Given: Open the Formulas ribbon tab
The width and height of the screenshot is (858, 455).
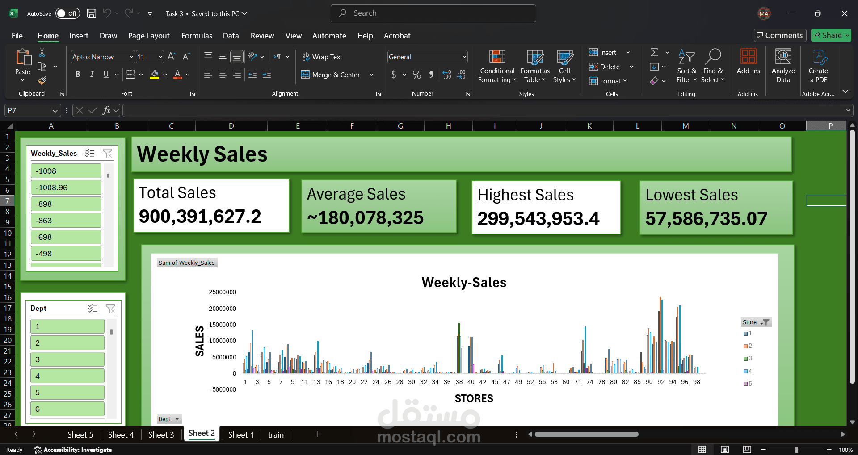Looking at the screenshot, I should 197,36.
